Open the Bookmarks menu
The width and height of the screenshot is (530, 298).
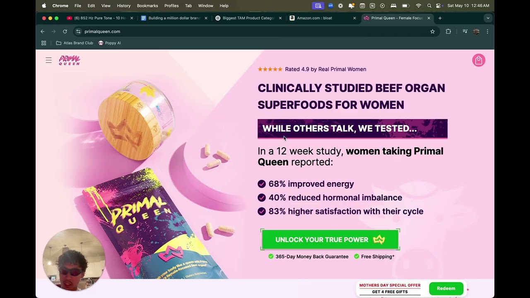tap(147, 6)
